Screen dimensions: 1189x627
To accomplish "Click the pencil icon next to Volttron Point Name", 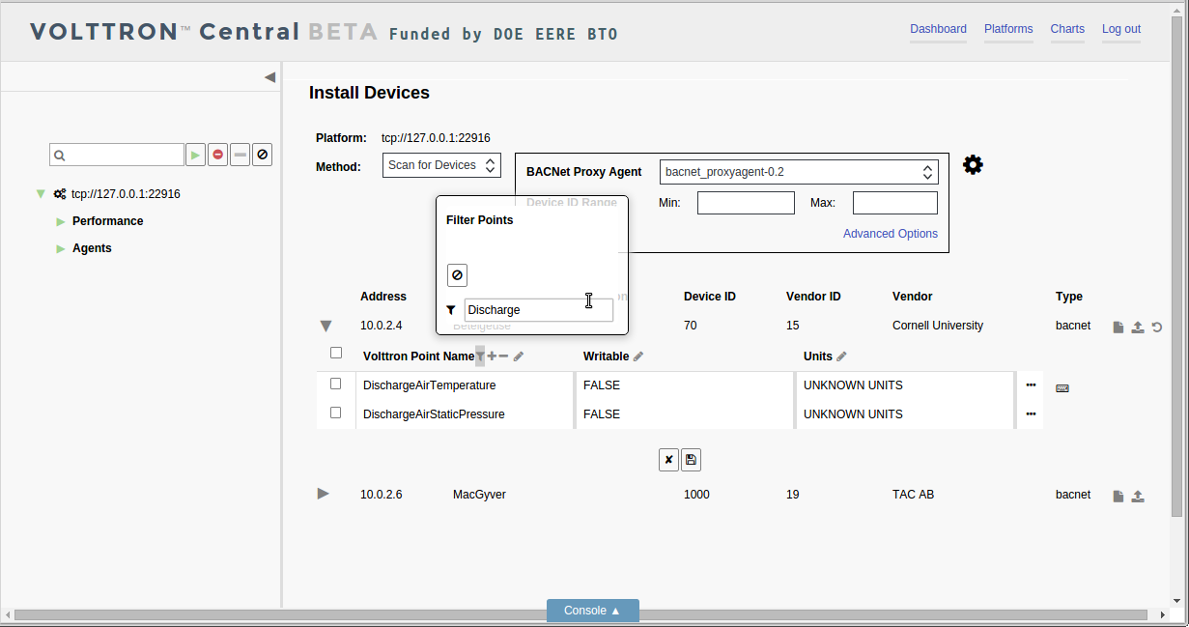I will [x=519, y=356].
